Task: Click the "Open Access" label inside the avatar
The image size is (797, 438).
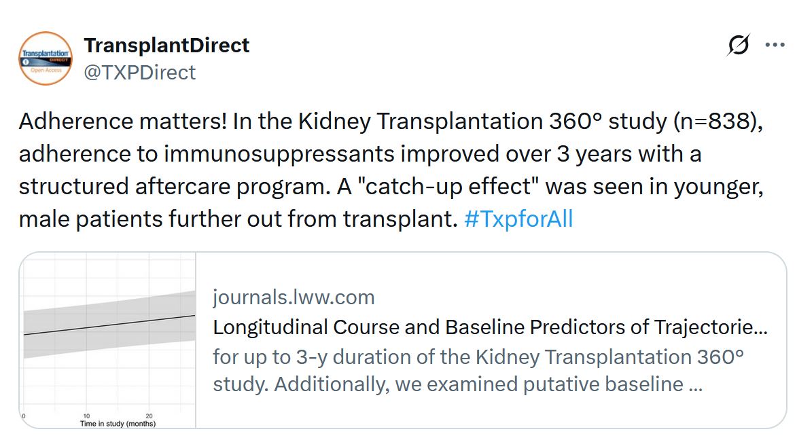Action: point(45,71)
